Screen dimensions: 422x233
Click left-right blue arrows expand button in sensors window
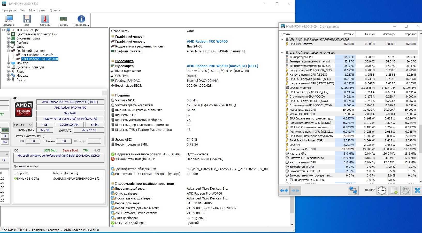(x=284, y=190)
